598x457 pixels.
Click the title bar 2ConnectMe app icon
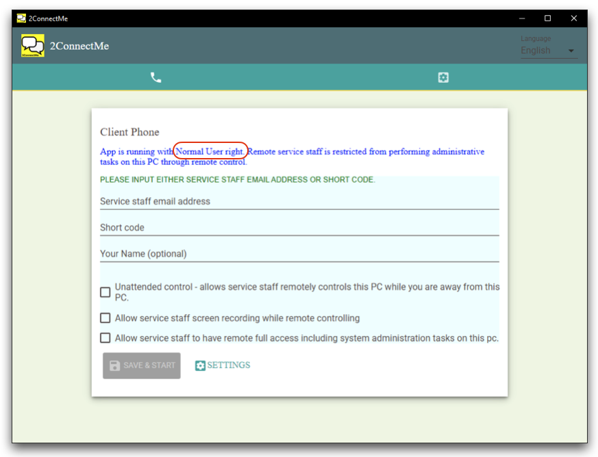(21, 18)
